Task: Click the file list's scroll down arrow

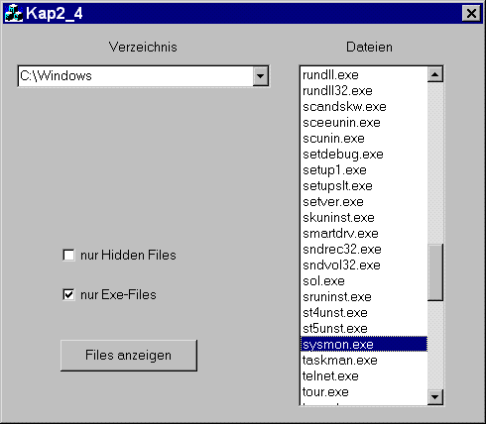Action: [x=435, y=397]
